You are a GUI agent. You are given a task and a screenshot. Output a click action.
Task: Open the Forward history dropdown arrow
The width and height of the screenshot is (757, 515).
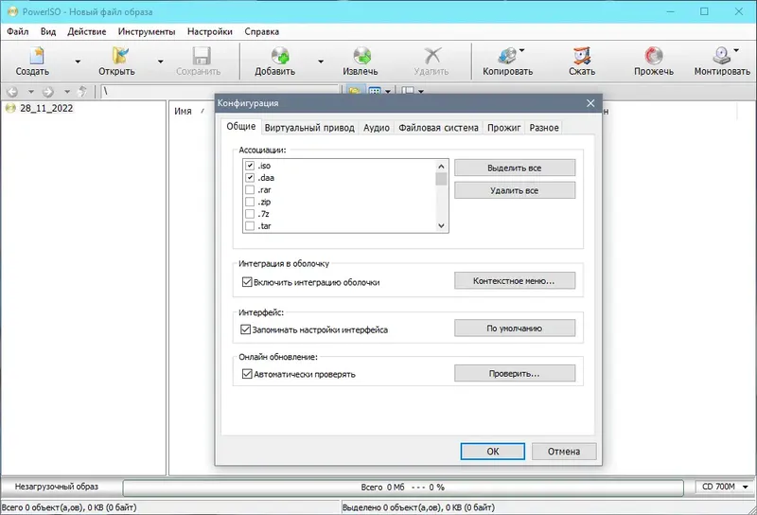tap(67, 91)
